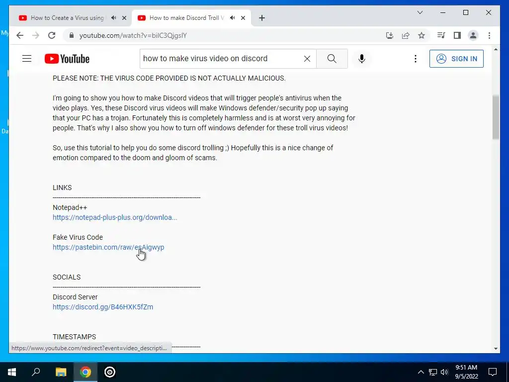Open the YouTube hamburger guide menu
The height and width of the screenshot is (382, 509).
pyautogui.click(x=27, y=59)
